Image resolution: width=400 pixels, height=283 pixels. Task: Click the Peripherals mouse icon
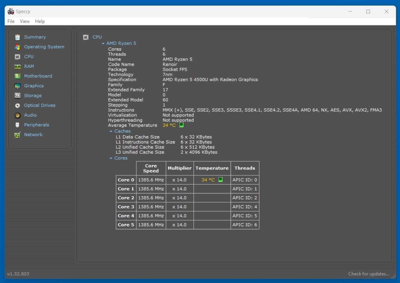[x=17, y=125]
